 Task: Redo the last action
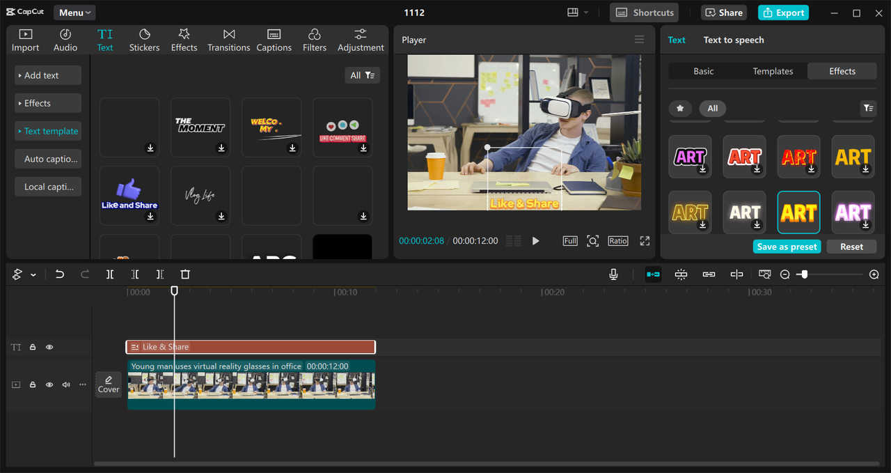[x=85, y=274]
